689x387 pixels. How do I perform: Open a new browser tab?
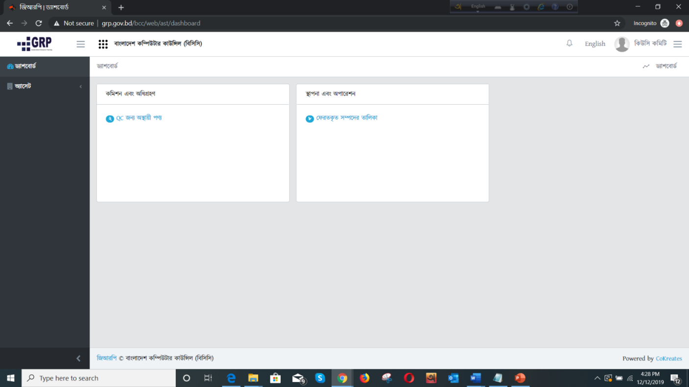pyautogui.click(x=121, y=7)
